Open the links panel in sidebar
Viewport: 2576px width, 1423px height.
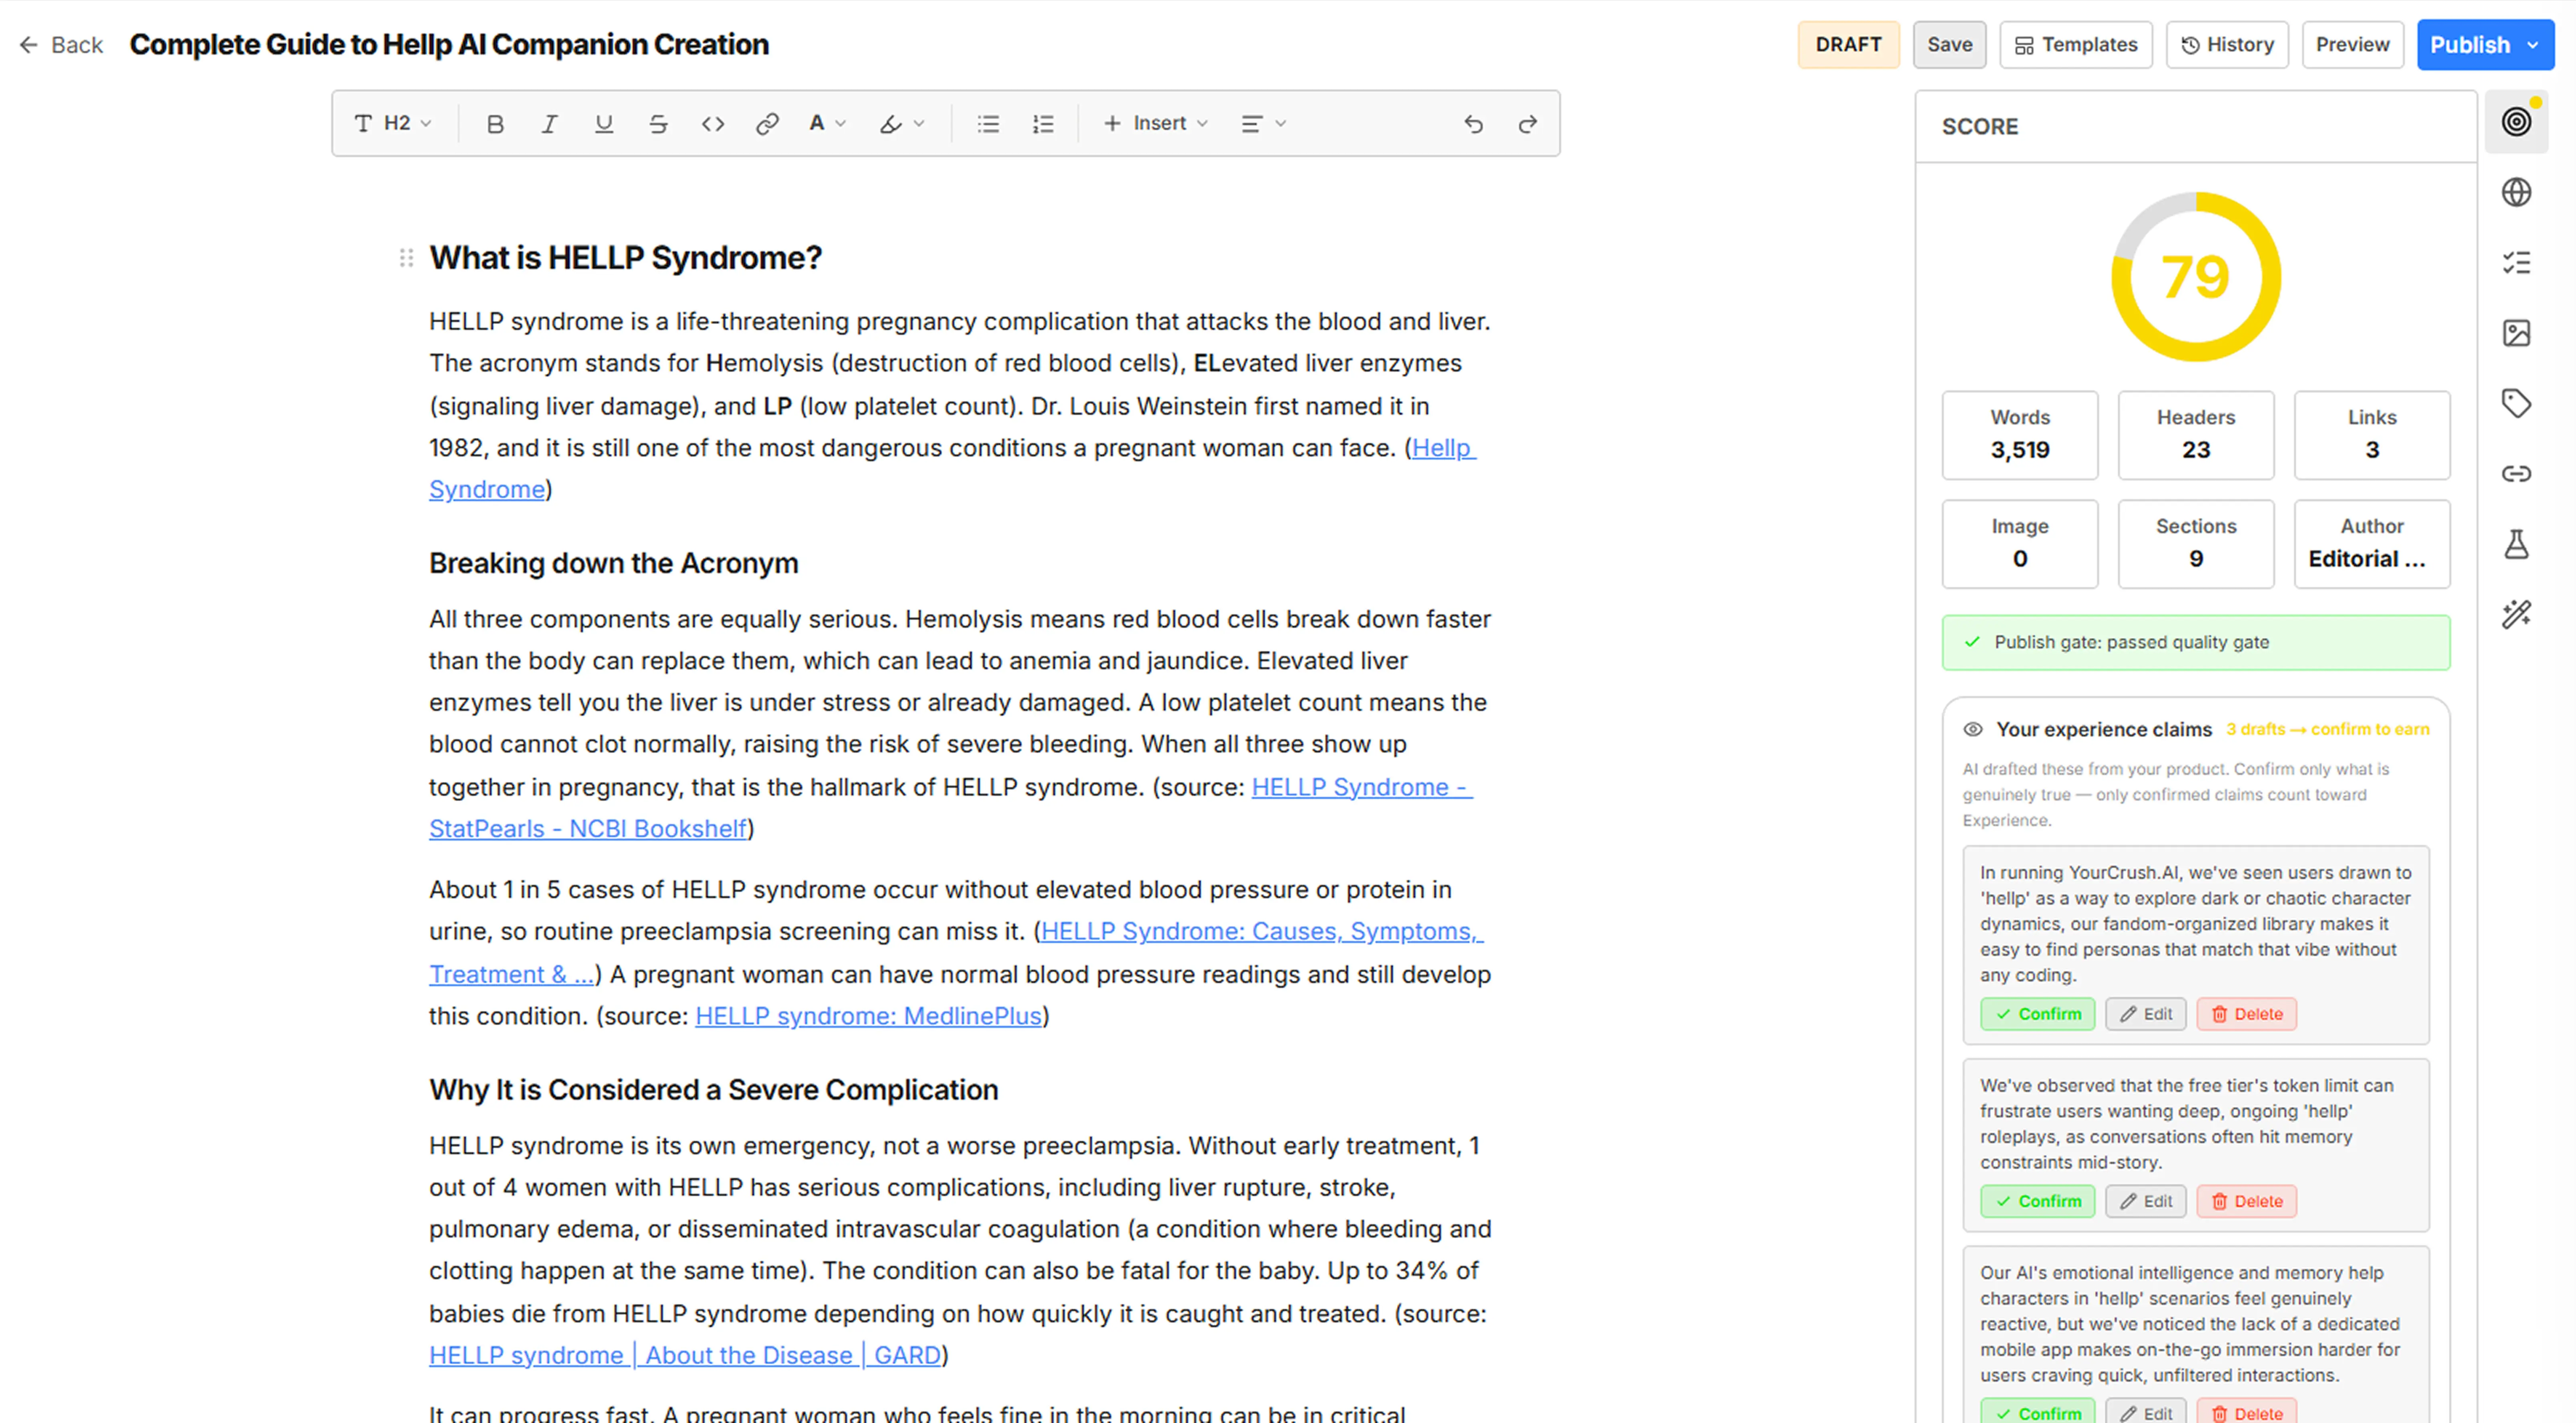pyautogui.click(x=2516, y=474)
